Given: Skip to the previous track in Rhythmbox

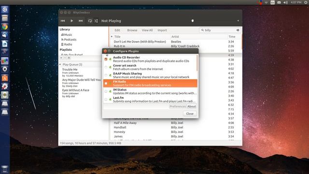Looking at the screenshot, I should (x=63, y=21).
